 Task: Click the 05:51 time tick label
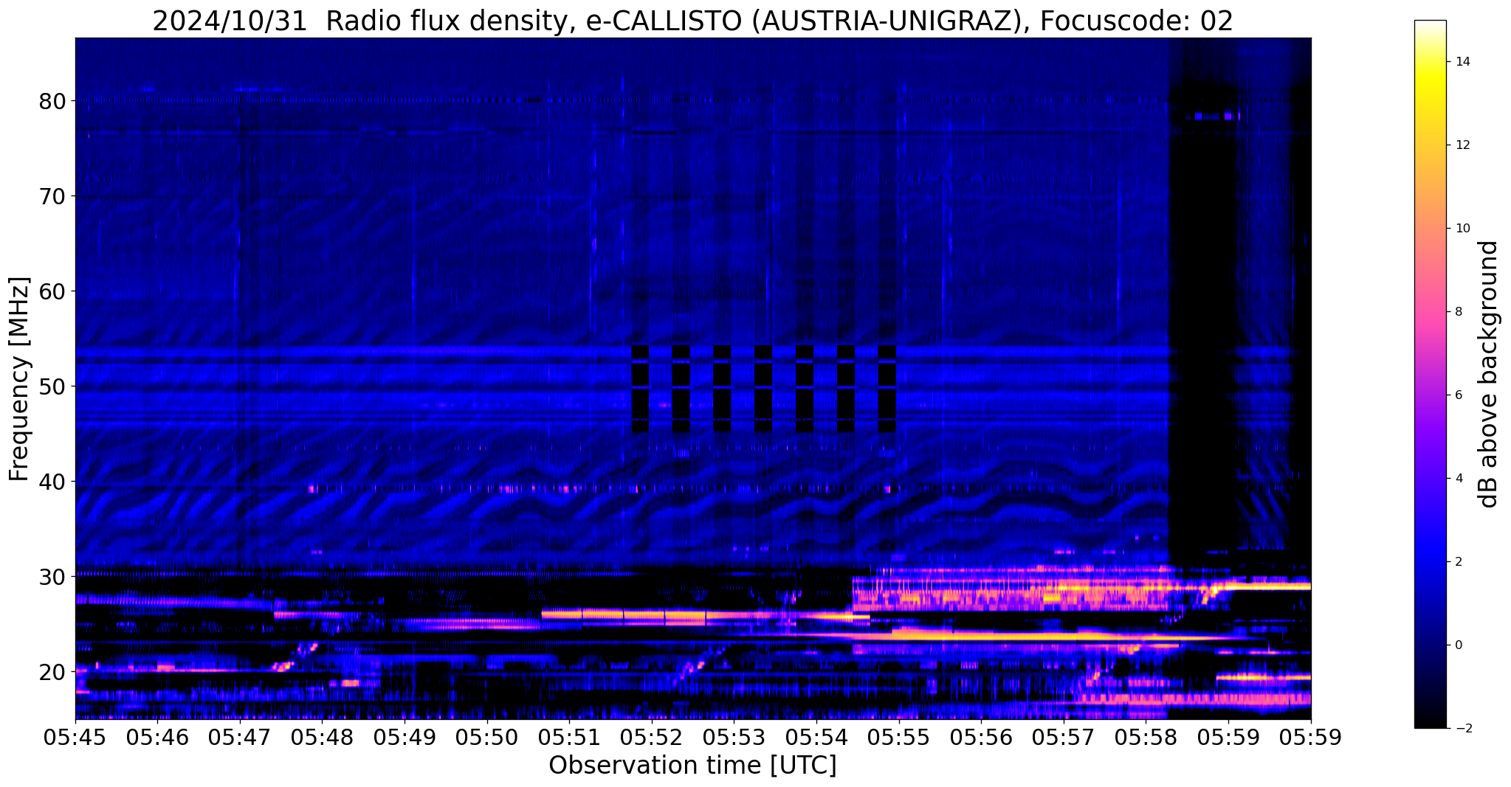(570, 736)
